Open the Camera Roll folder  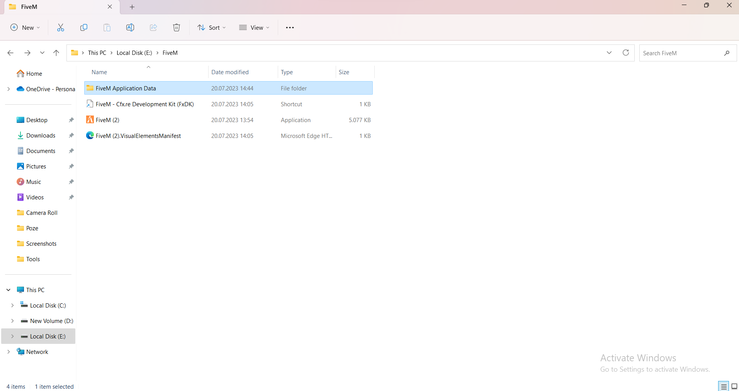(42, 213)
